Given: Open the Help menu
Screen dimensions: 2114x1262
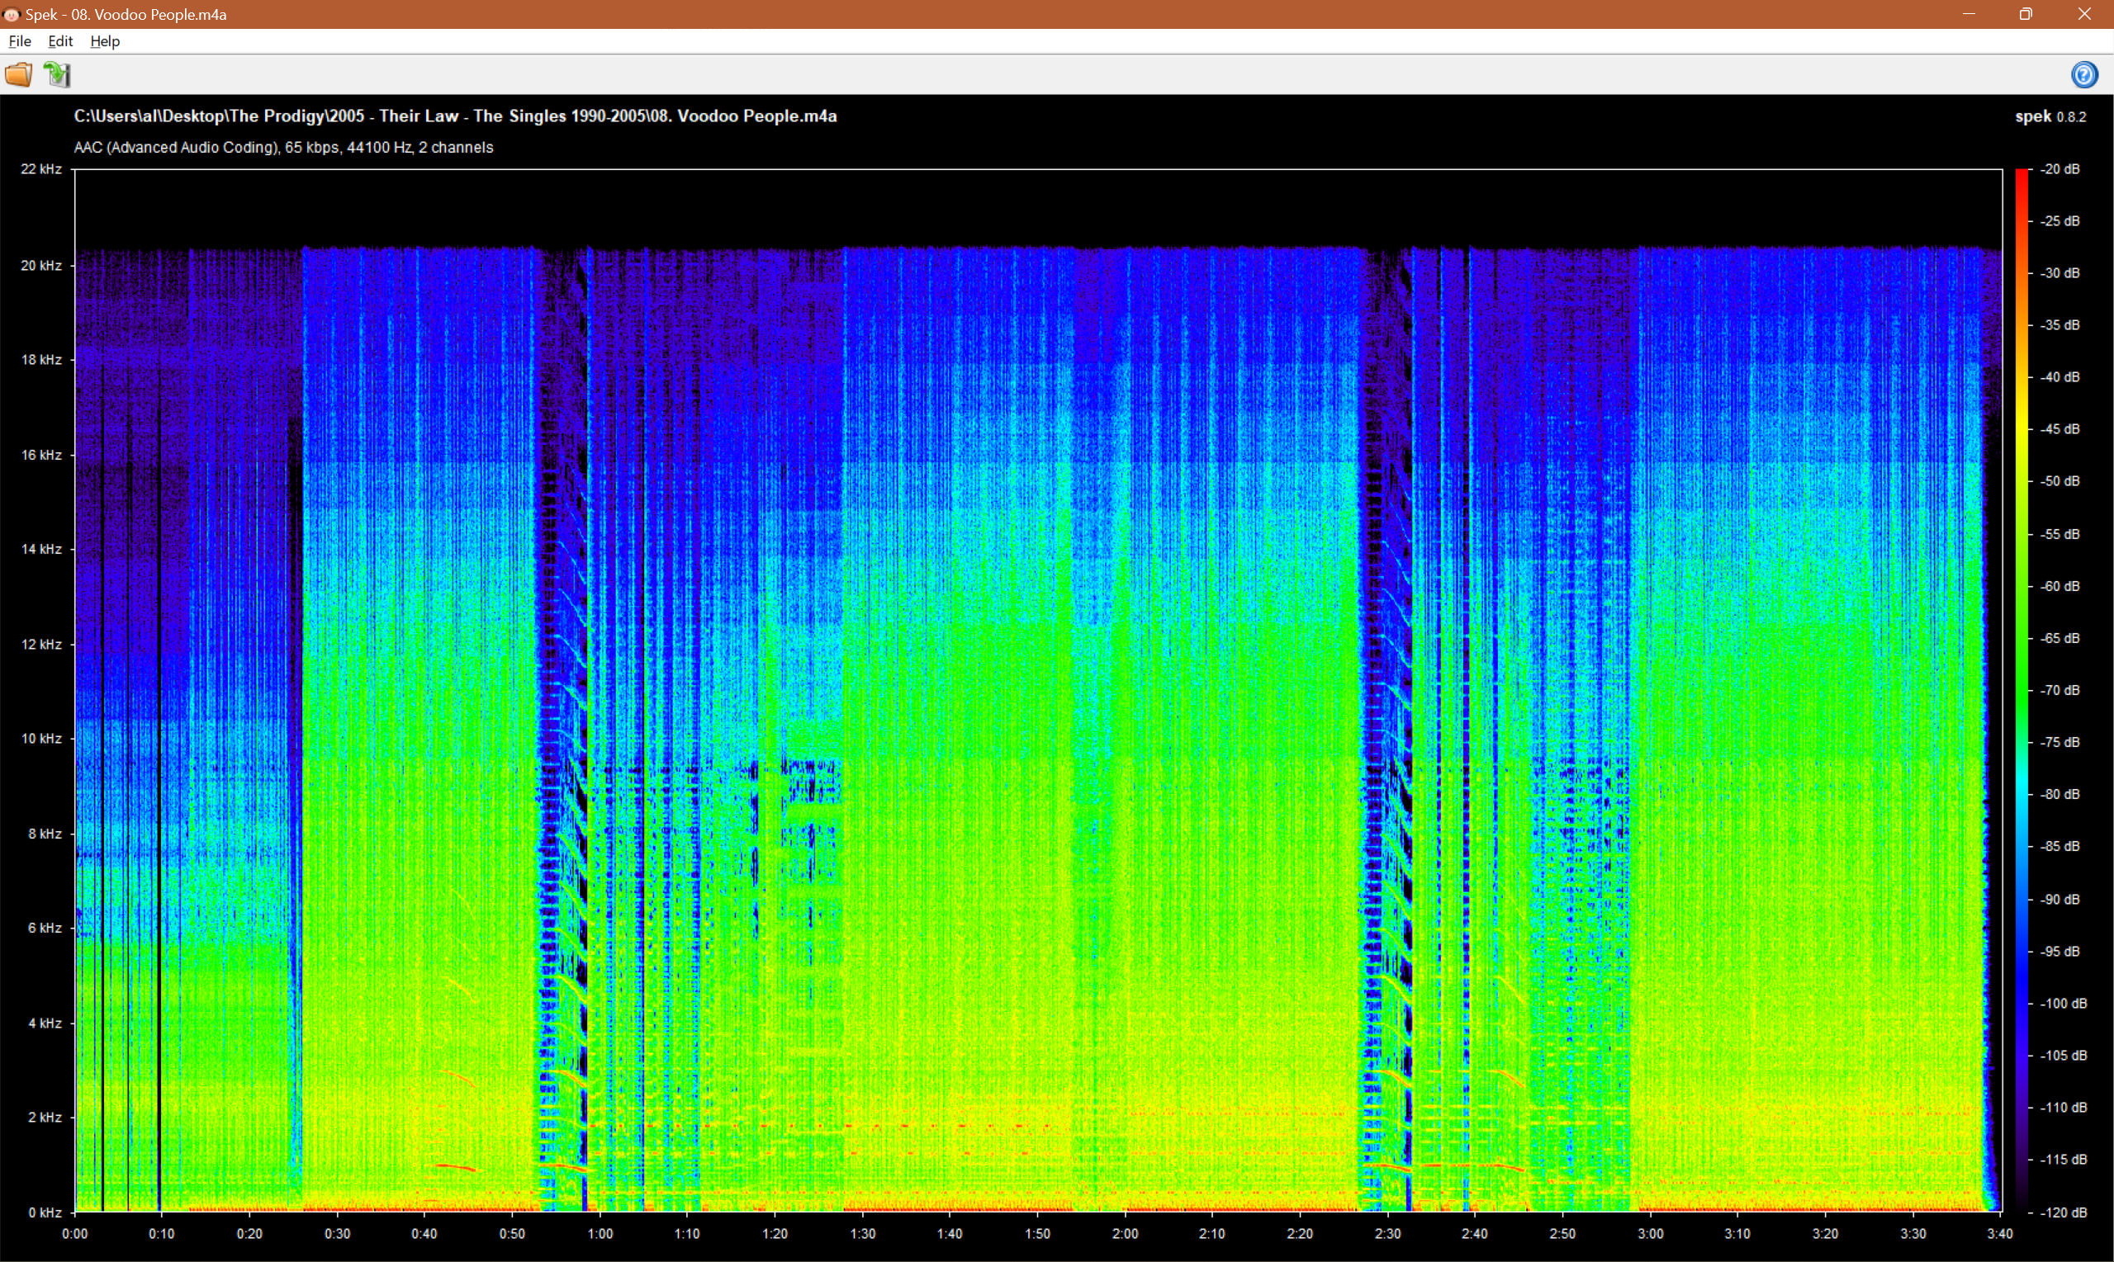Looking at the screenshot, I should pos(105,40).
